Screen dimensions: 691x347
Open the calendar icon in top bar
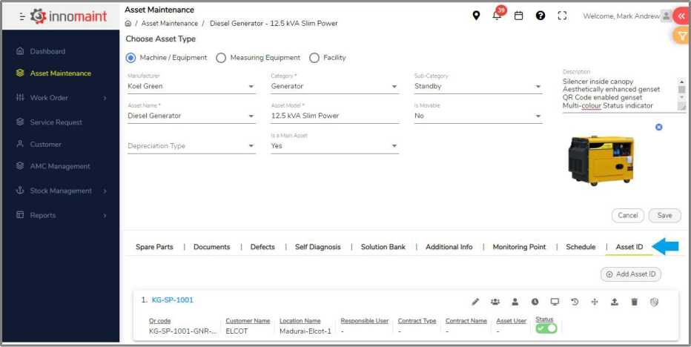pyautogui.click(x=519, y=16)
